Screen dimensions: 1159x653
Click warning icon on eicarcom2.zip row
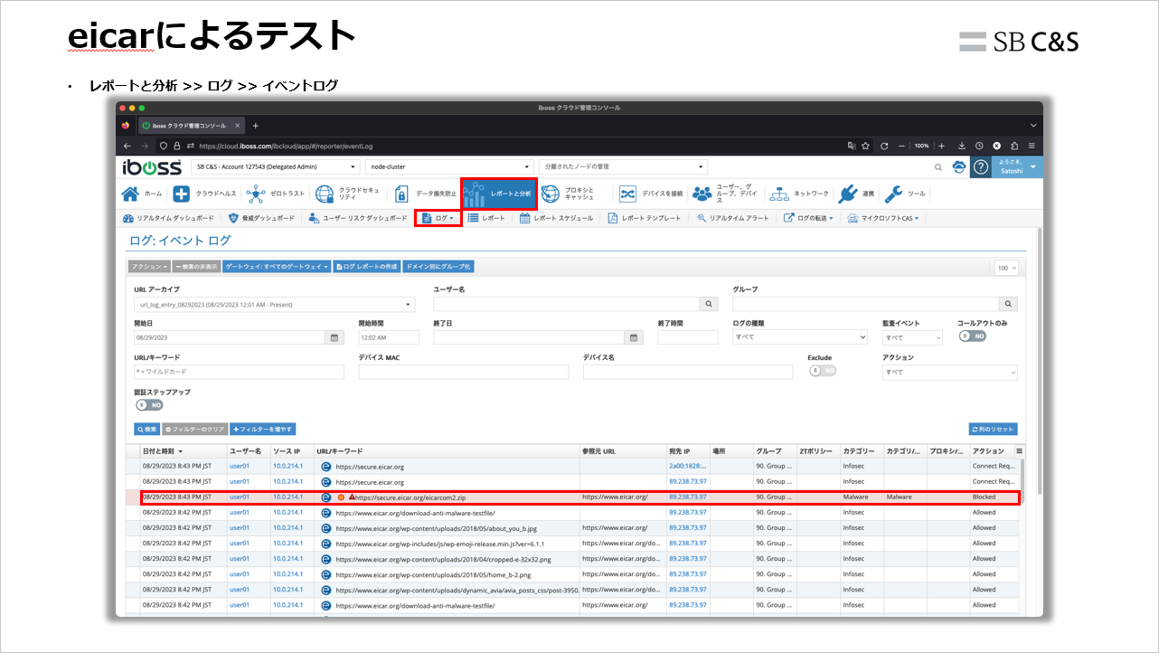click(352, 497)
